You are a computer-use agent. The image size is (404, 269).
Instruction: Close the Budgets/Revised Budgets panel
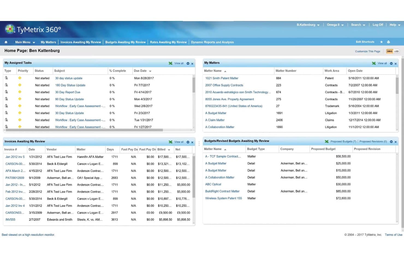(396, 142)
